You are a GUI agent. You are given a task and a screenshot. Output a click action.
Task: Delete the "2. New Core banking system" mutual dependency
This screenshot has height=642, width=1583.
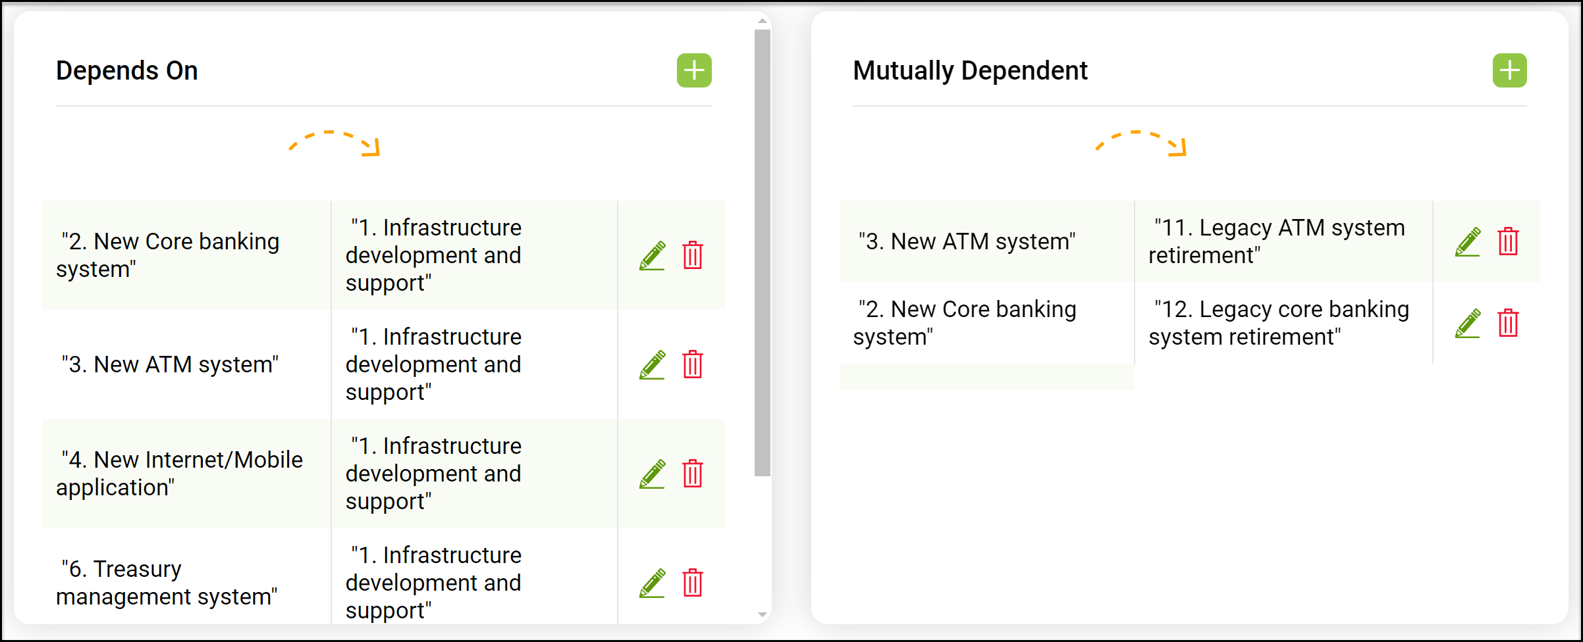click(1508, 322)
